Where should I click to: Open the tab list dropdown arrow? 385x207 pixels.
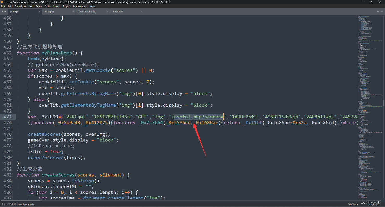(382, 12)
